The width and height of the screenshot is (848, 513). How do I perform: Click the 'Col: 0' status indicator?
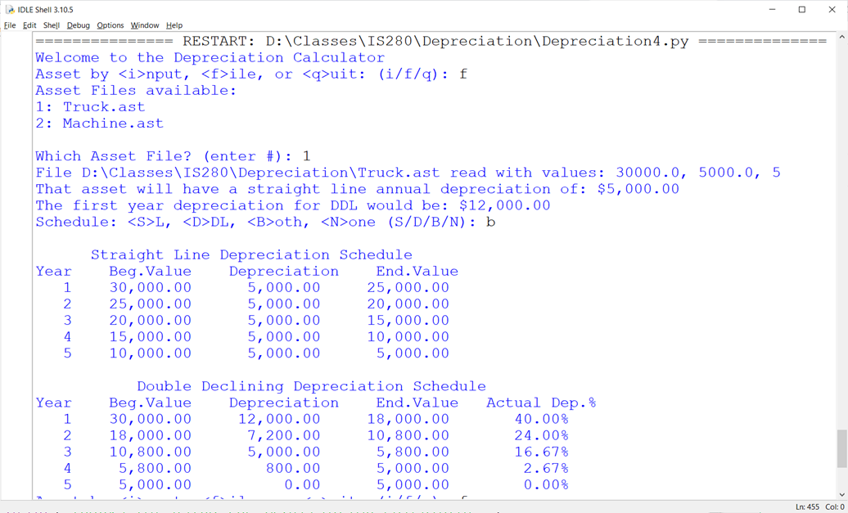[x=835, y=506]
